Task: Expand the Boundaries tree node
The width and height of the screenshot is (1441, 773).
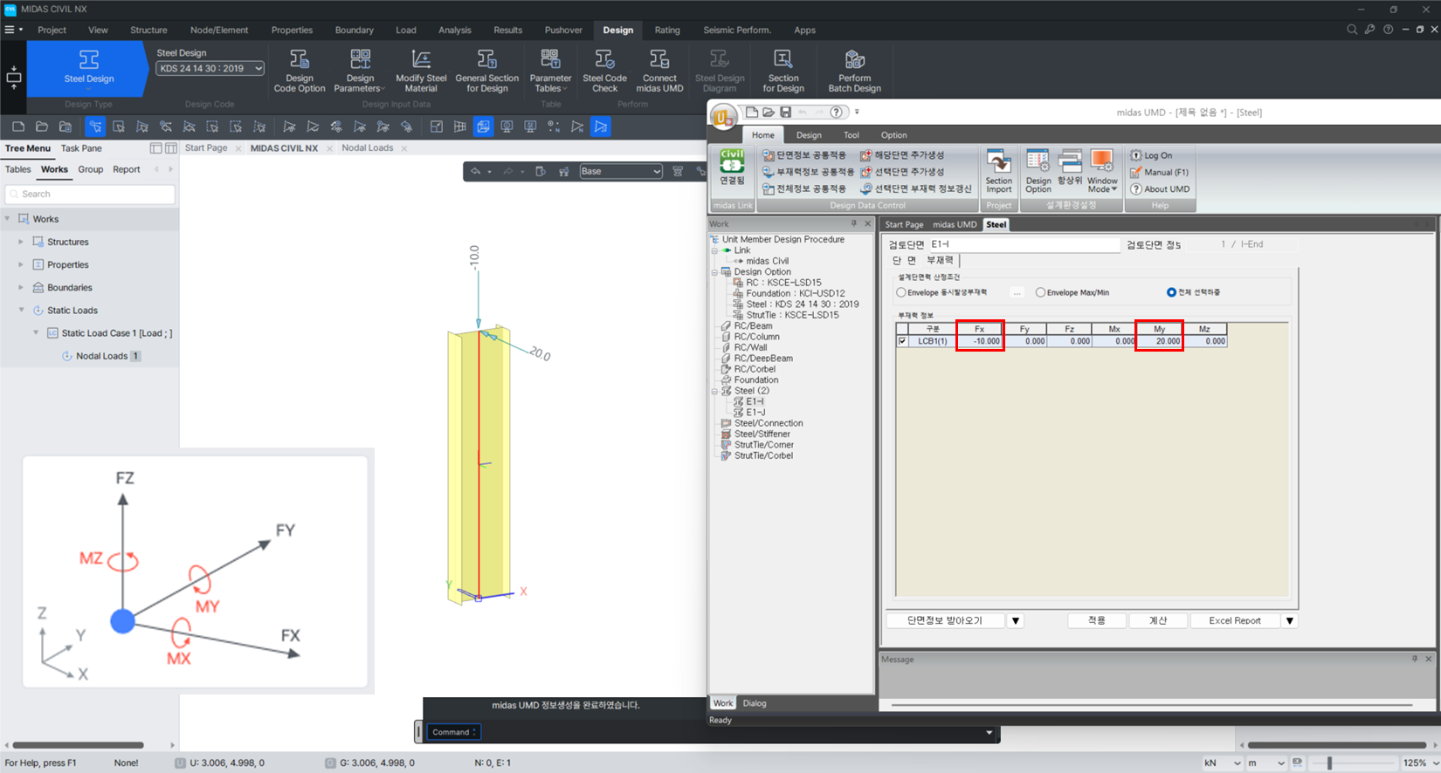Action: click(20, 287)
